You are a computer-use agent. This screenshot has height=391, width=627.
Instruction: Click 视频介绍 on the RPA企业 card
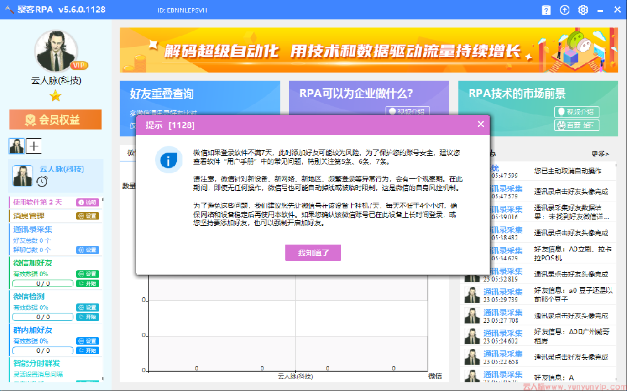coord(408,111)
